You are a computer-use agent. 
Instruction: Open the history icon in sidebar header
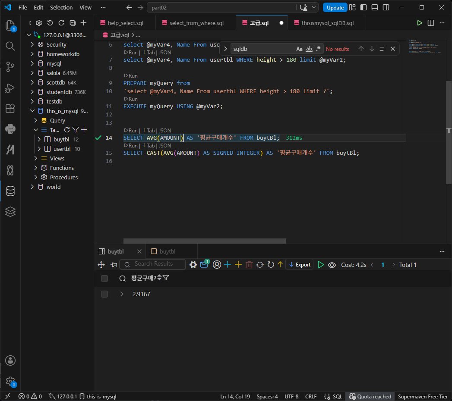(50, 23)
